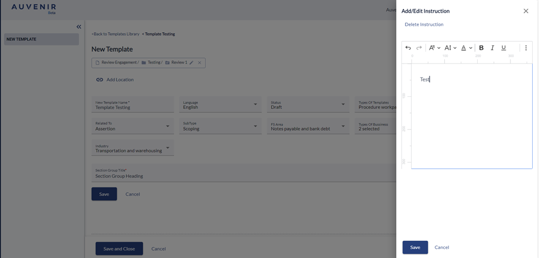The image size is (539, 258).
Task: Select NEW TEMPLATE item in the sidebar
Action: (x=41, y=39)
